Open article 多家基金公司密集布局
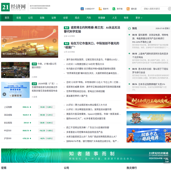171x171 pixels. pyautogui.click(x=84, y=132)
